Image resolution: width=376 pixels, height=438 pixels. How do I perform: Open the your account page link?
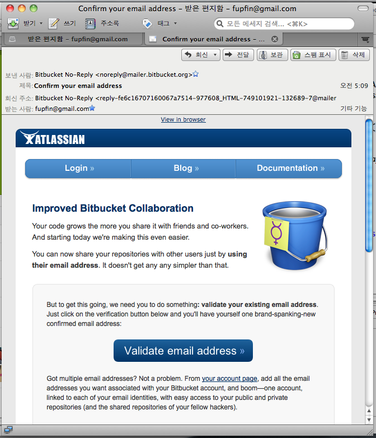[229, 379]
